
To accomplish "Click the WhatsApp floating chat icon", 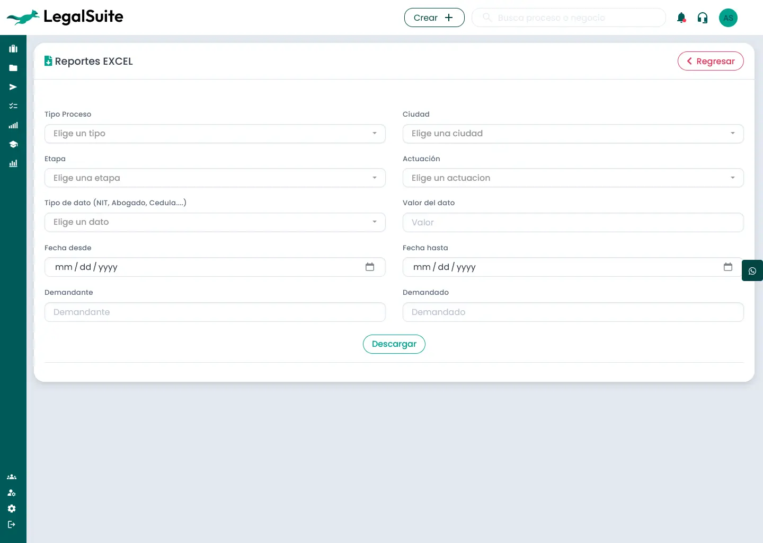I will click(752, 271).
